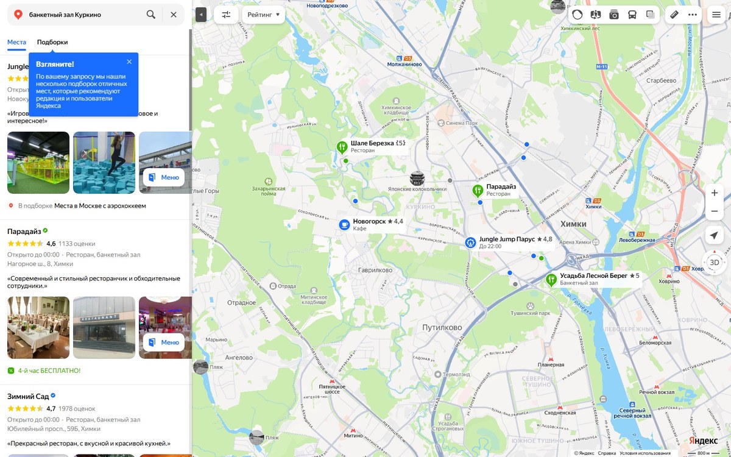Click the search magnifier icon
The height and width of the screenshot is (457, 731).
pyautogui.click(x=151, y=15)
